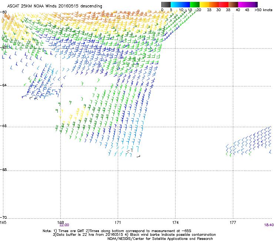
Task: Click the purple time stamp '18:40'
Action: click(x=269, y=225)
